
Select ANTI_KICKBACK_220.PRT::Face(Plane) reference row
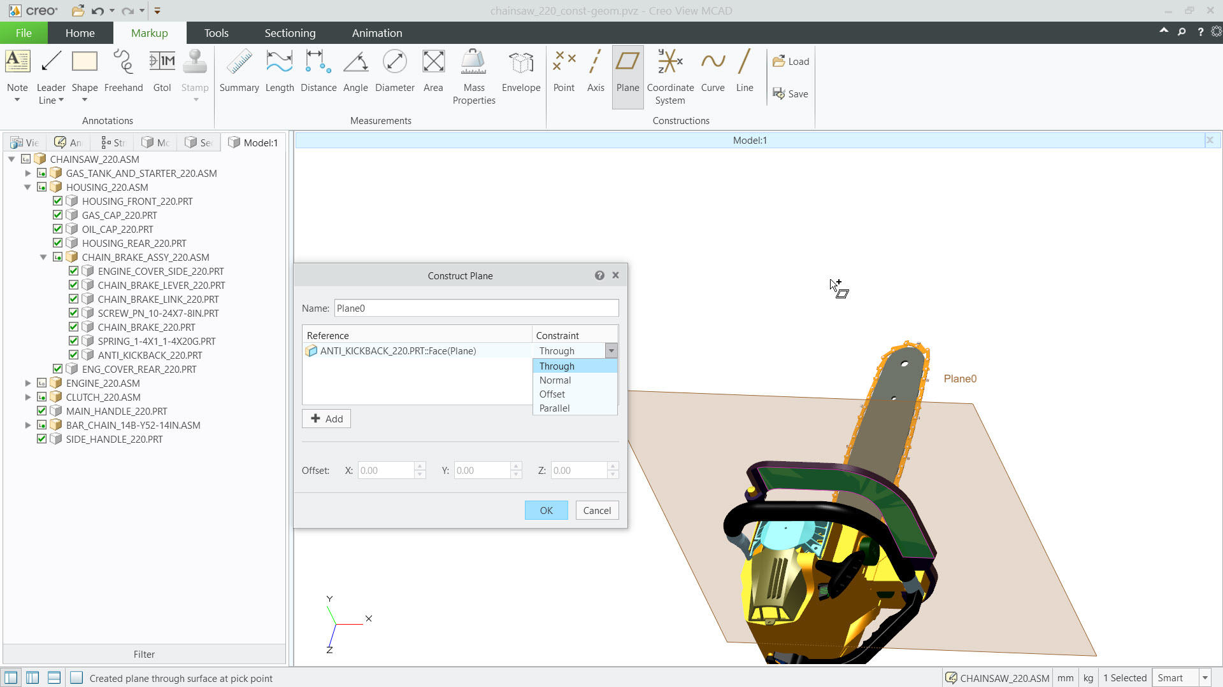[417, 351]
